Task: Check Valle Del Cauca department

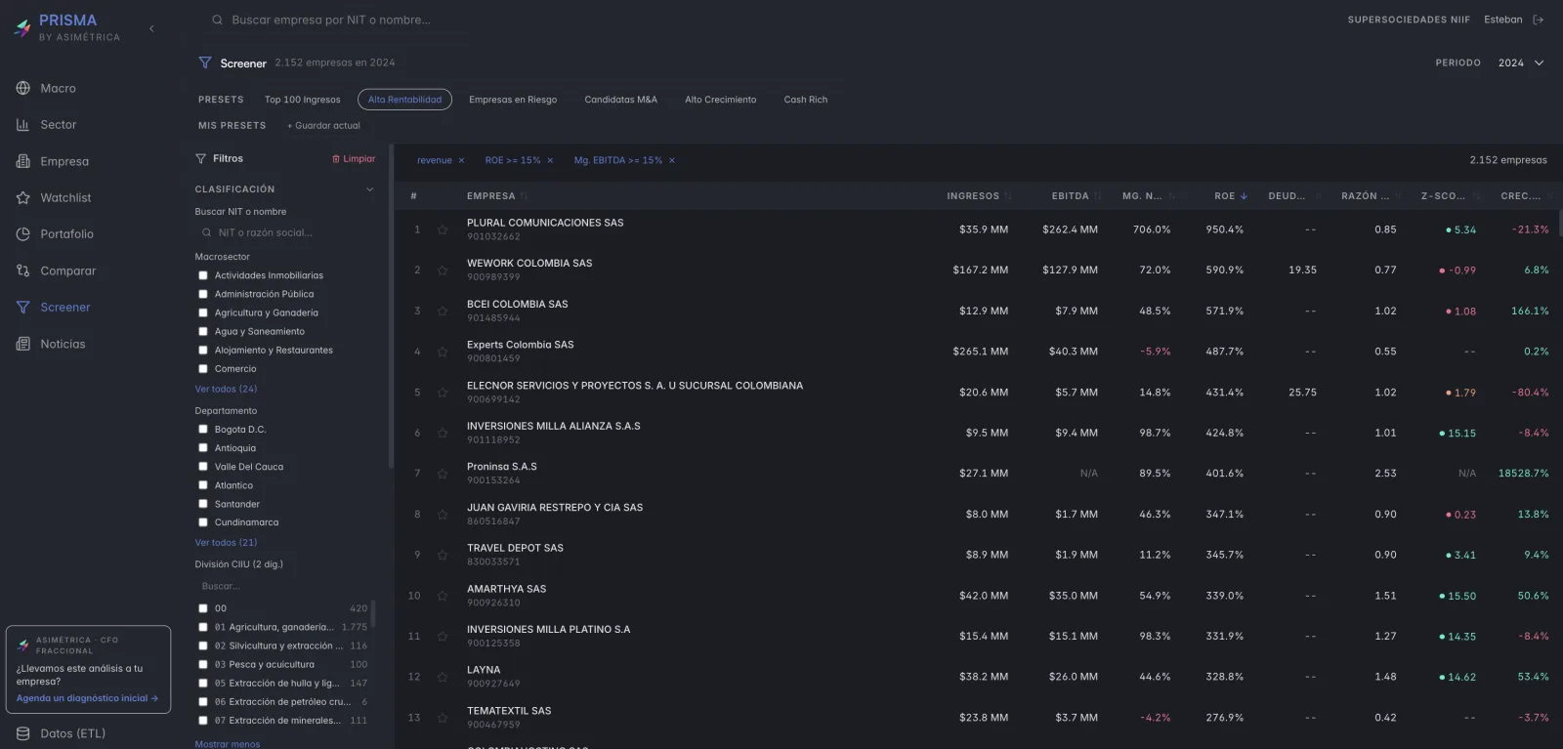Action: point(203,467)
